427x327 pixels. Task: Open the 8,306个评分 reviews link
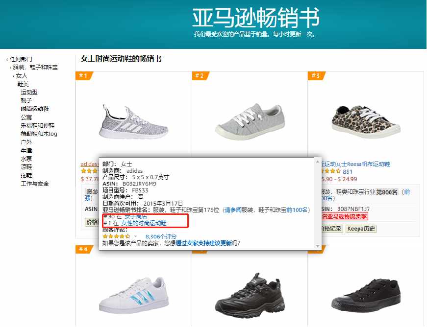point(161,236)
